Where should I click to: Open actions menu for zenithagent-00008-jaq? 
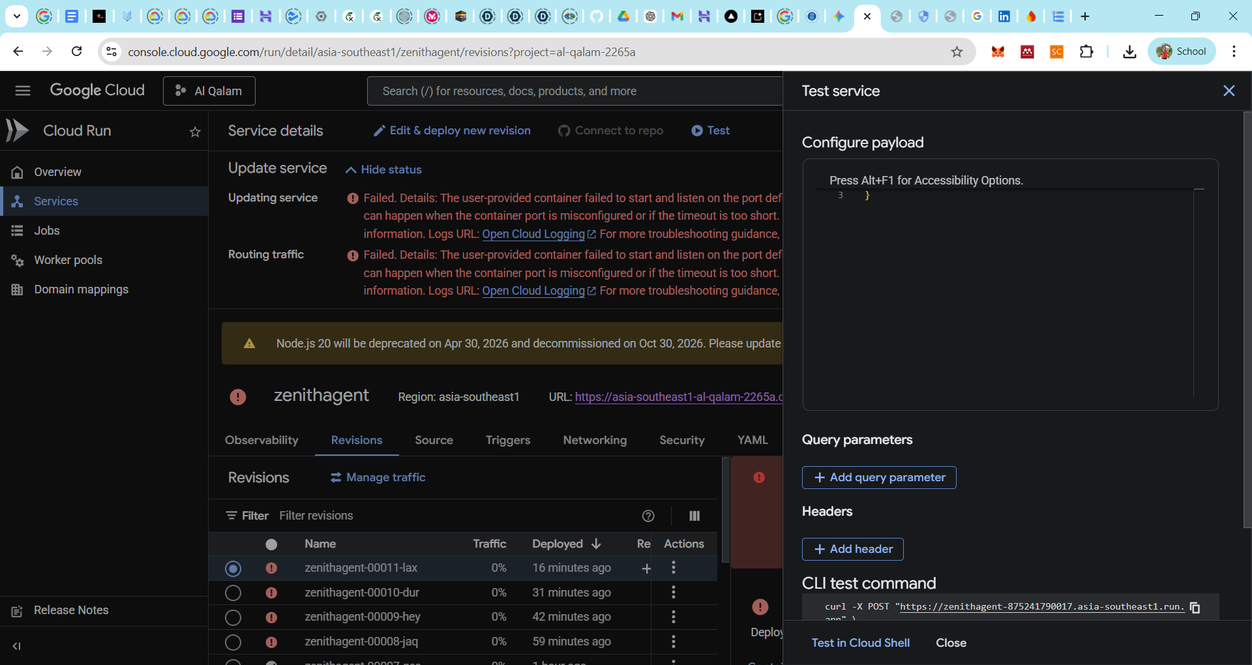point(674,642)
